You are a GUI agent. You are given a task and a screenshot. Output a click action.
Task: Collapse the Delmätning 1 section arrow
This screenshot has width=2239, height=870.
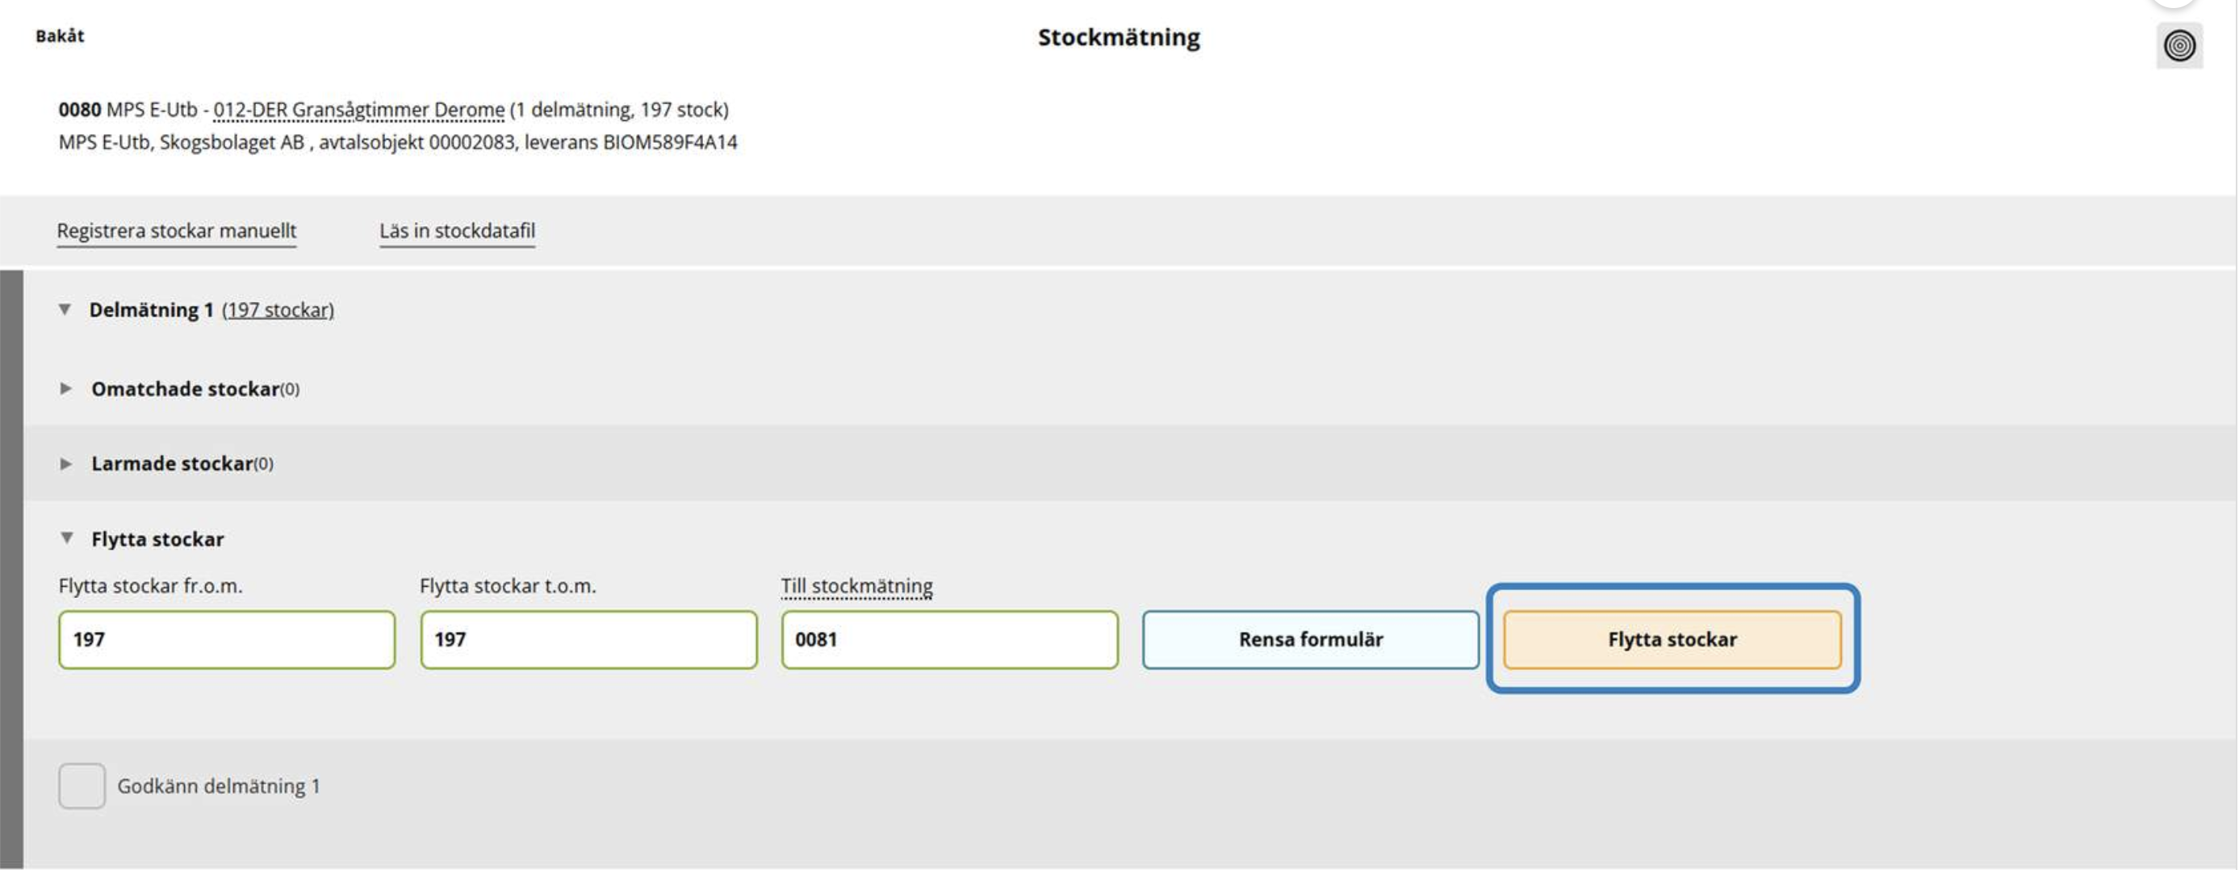(65, 309)
